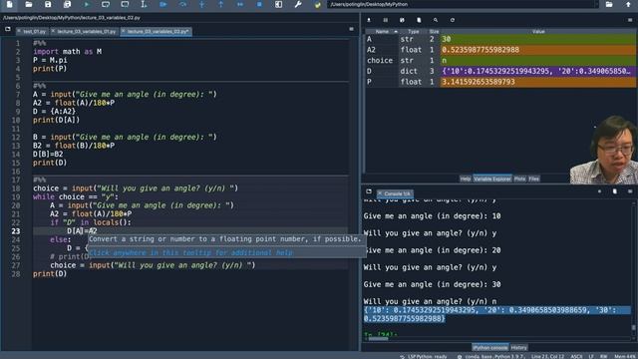Click the conda base Python 3.9.7 status
The image size is (638, 359).
[491, 357]
